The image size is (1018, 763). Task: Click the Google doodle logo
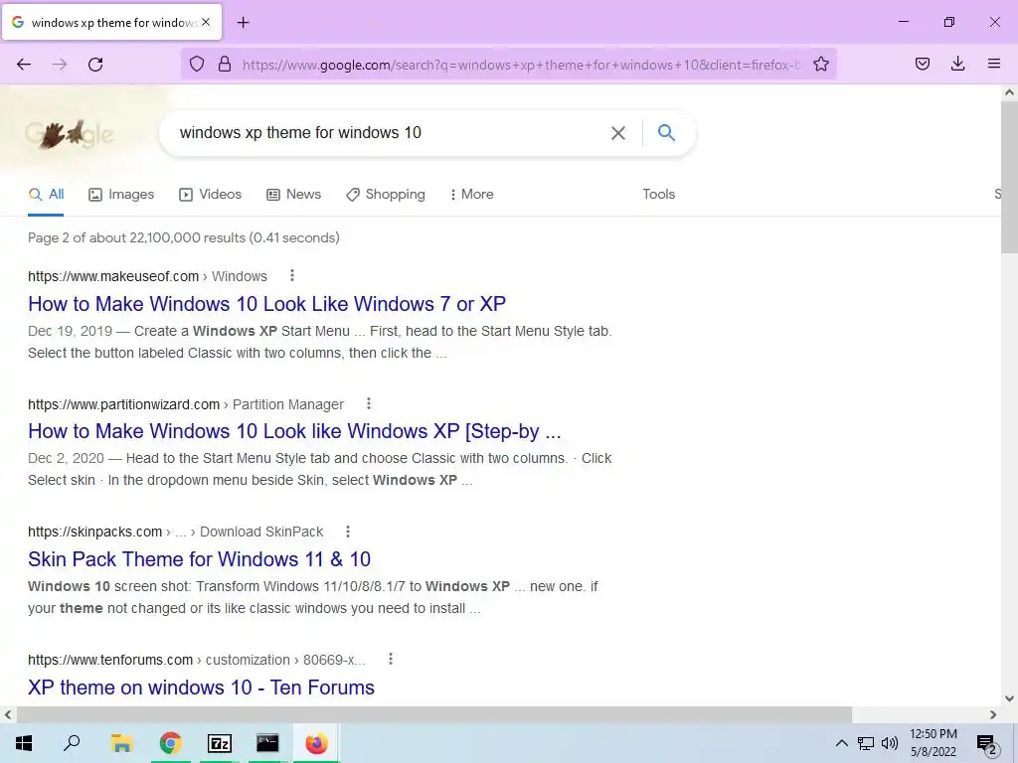(x=69, y=134)
